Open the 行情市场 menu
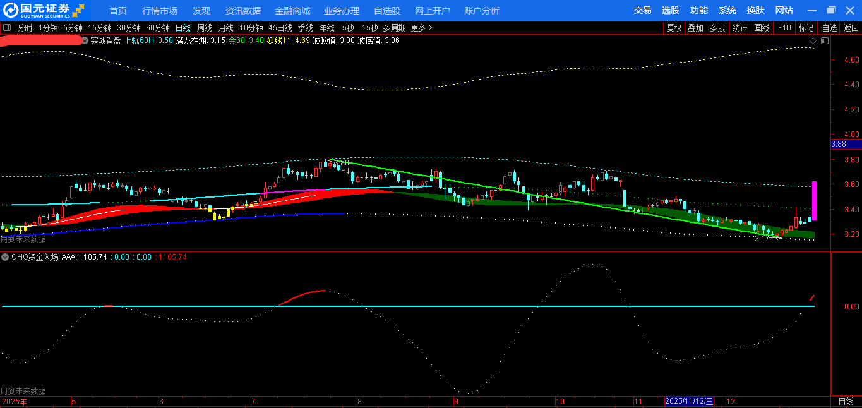 point(159,11)
